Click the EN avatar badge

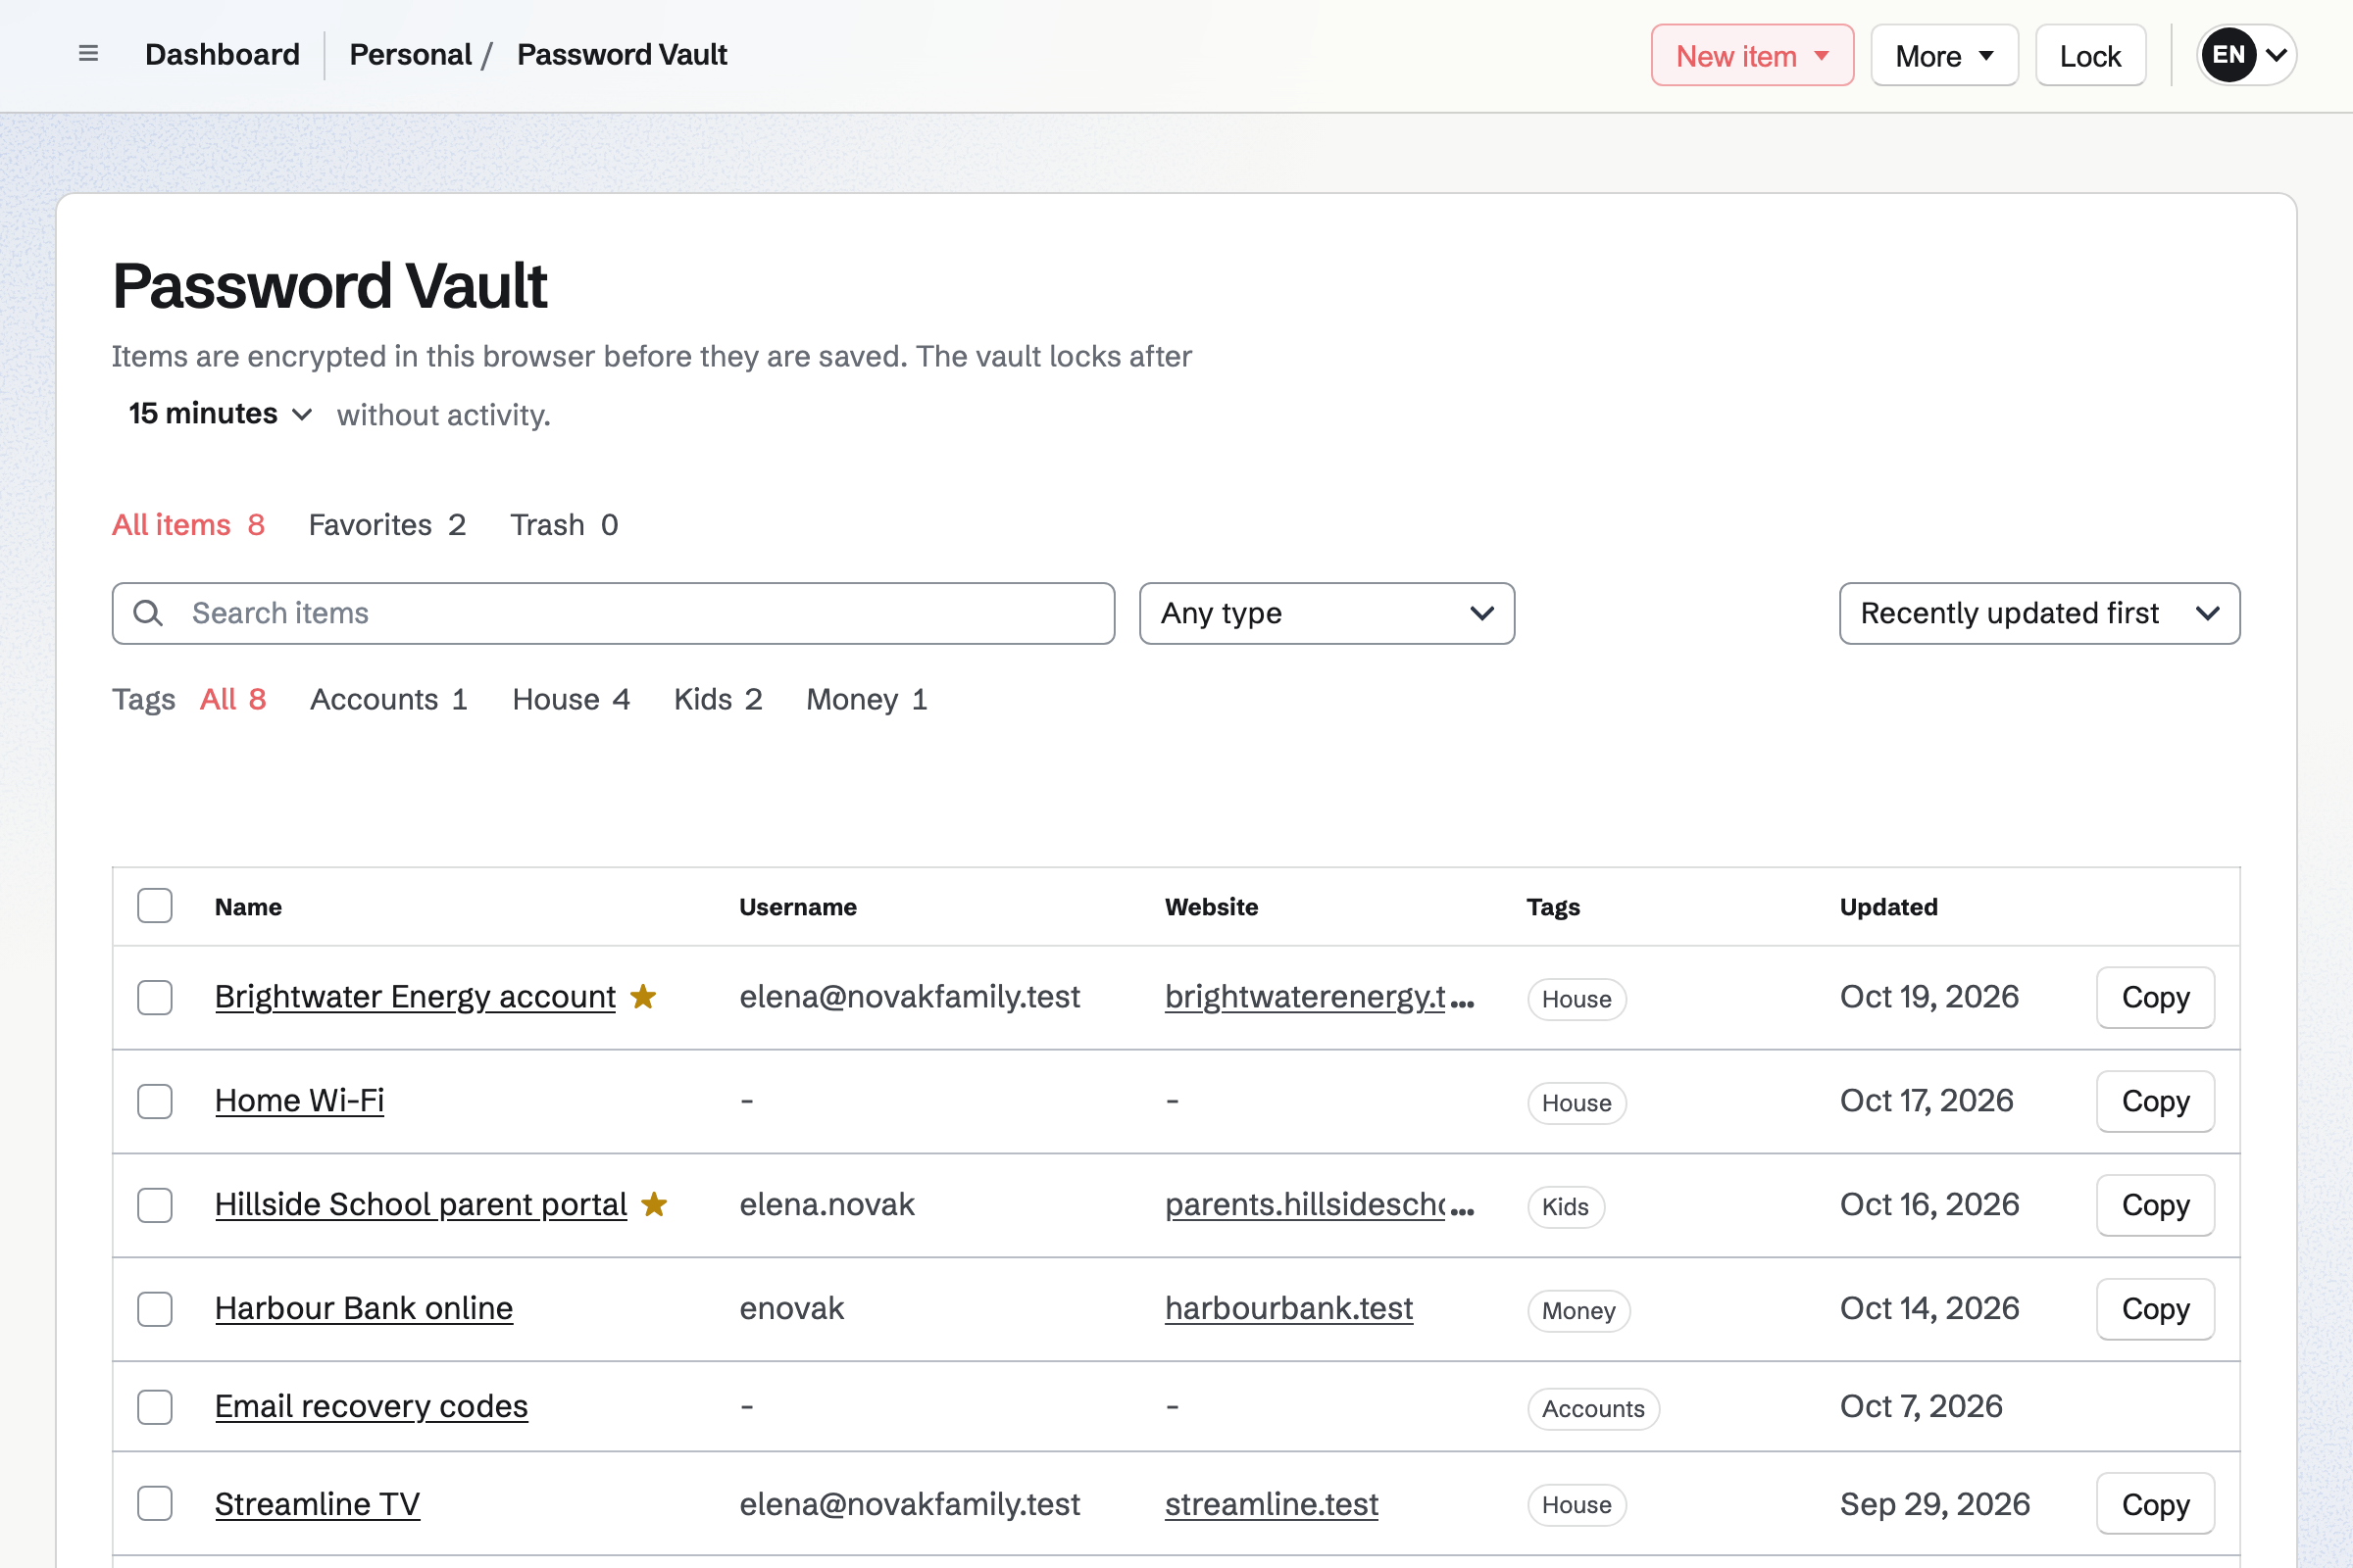2228,55
